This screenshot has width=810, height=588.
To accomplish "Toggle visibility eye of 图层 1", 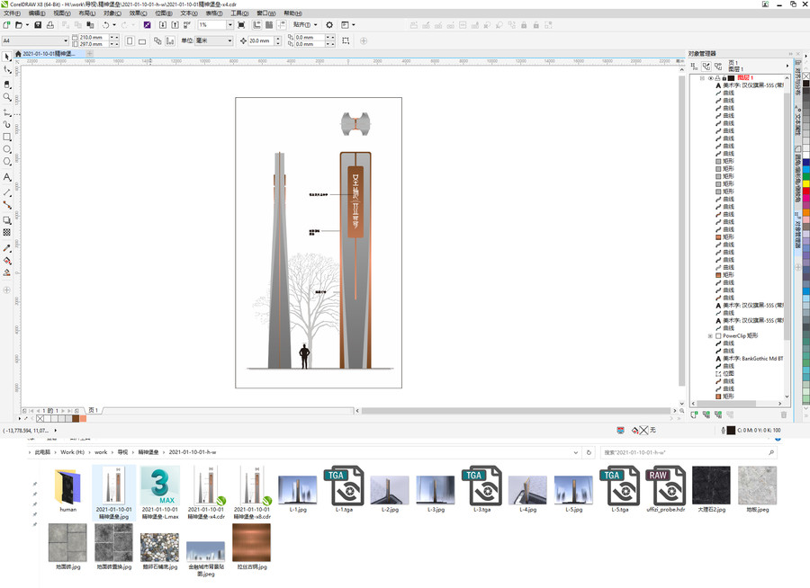I will pyautogui.click(x=710, y=78).
